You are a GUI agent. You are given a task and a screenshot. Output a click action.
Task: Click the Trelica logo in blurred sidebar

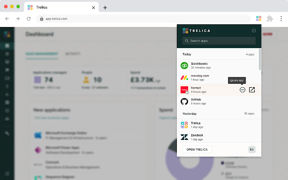tap(7, 34)
